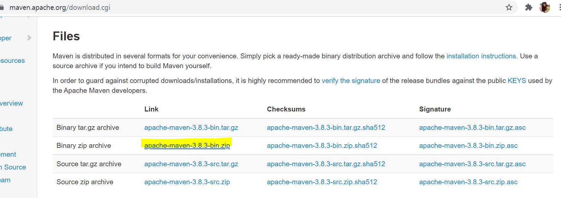561x198 pixels.
Task: Click the Signature column header
Action: (435, 109)
